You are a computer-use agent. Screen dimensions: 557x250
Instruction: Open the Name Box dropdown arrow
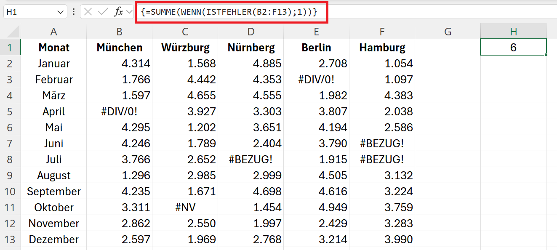click(x=60, y=12)
